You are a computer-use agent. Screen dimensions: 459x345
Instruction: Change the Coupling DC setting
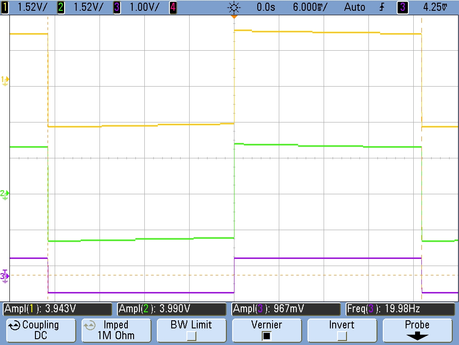41,330
